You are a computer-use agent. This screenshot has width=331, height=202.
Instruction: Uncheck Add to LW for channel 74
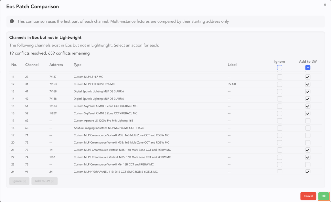[x=308, y=157]
